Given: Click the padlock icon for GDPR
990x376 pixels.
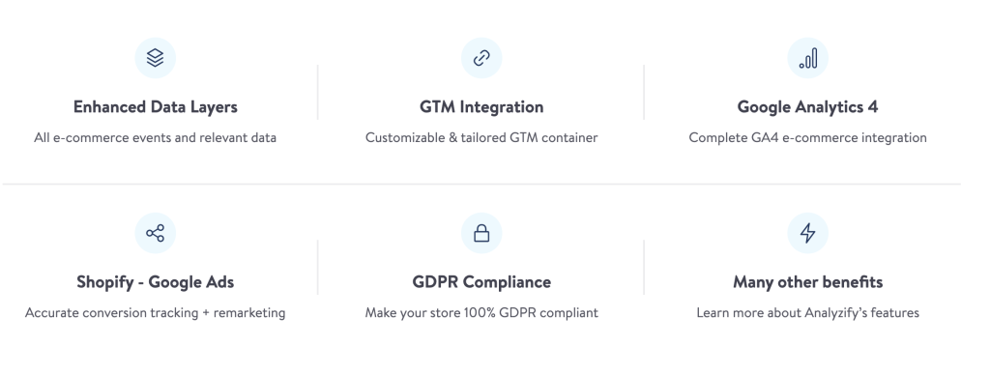Looking at the screenshot, I should tap(481, 233).
